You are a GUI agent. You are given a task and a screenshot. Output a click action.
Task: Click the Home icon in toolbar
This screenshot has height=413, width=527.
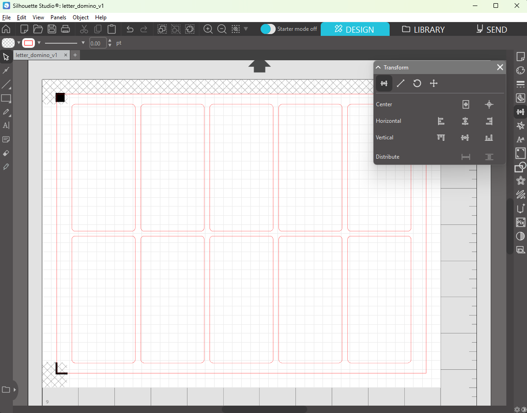pyautogui.click(x=6, y=29)
